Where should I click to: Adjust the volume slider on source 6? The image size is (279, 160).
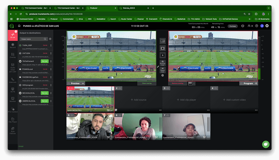(x=160, y=124)
